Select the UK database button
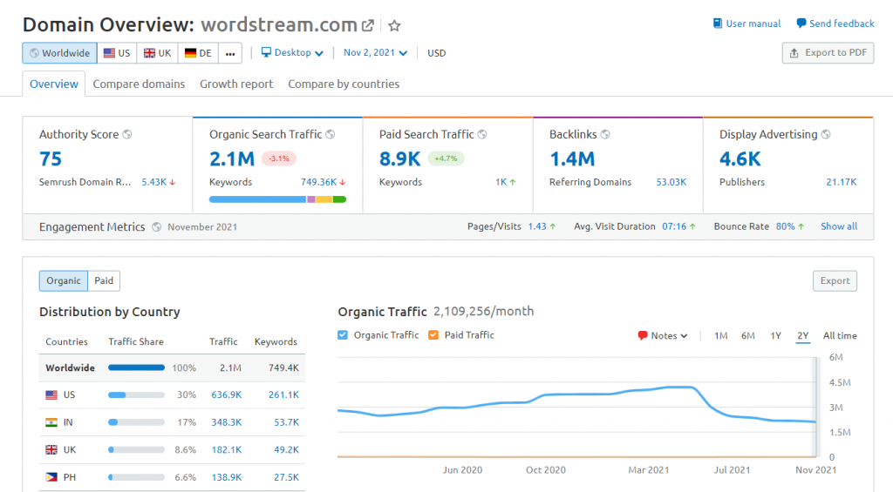The width and height of the screenshot is (893, 492). coord(157,53)
